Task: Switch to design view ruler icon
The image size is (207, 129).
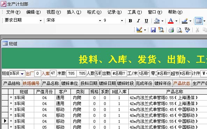Action: pyautogui.click(x=139, y=30)
